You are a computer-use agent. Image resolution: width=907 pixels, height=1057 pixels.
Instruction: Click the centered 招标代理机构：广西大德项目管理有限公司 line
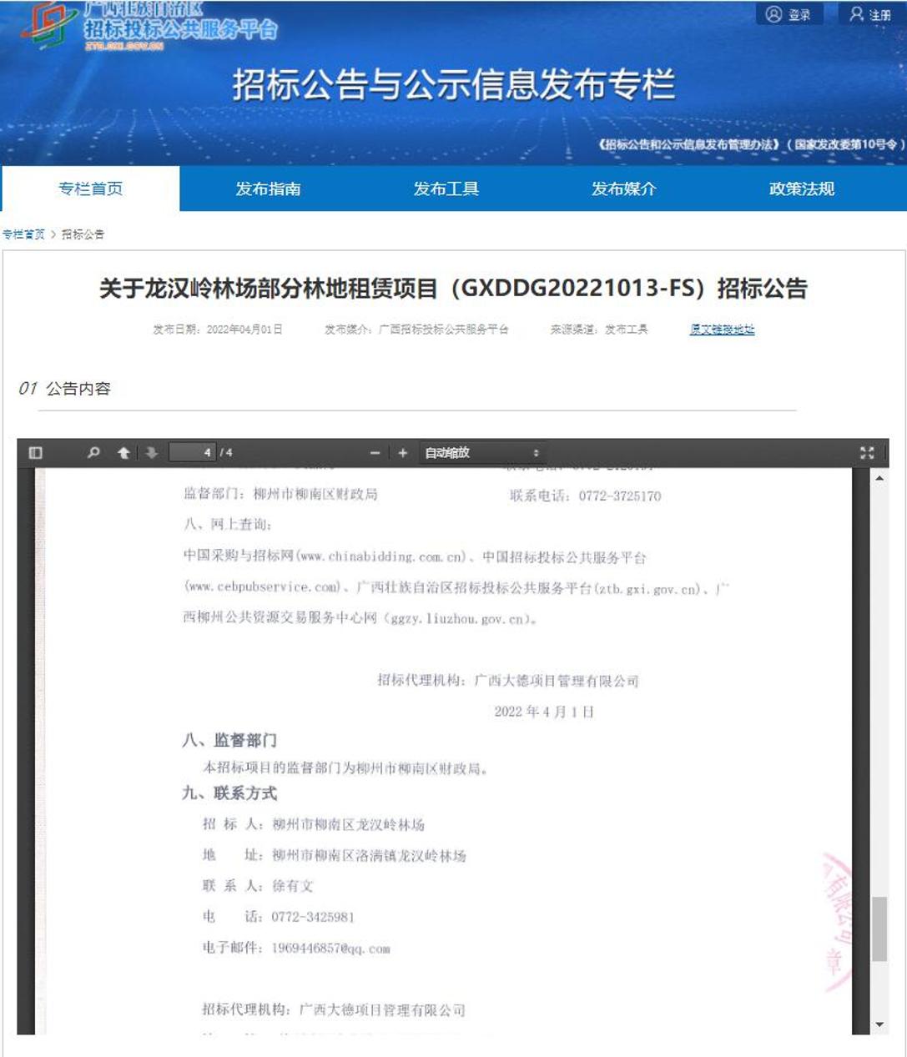pyautogui.click(x=508, y=681)
